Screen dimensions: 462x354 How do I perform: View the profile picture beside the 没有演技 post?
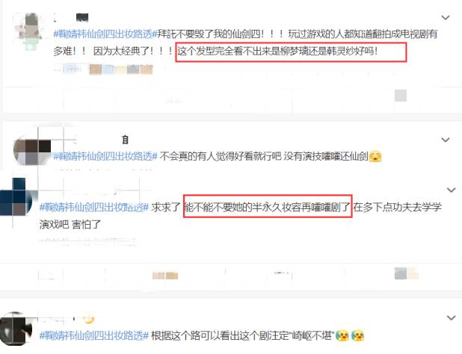point(32,150)
